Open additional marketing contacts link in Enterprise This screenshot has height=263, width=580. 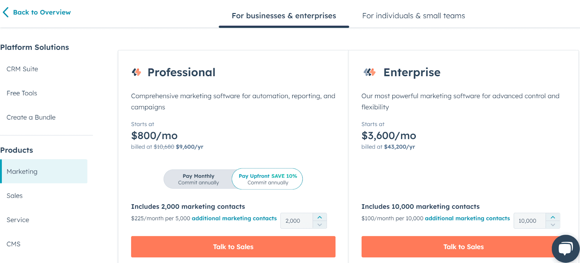pos(467,218)
